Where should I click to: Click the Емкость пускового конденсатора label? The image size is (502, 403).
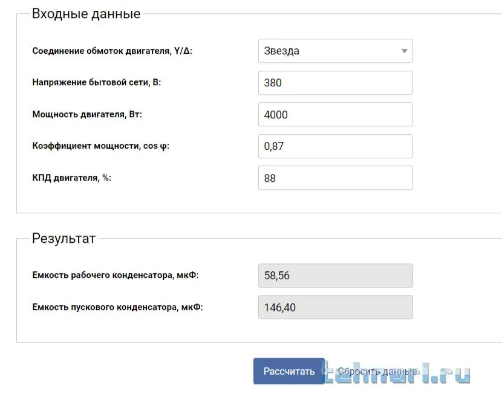click(117, 307)
